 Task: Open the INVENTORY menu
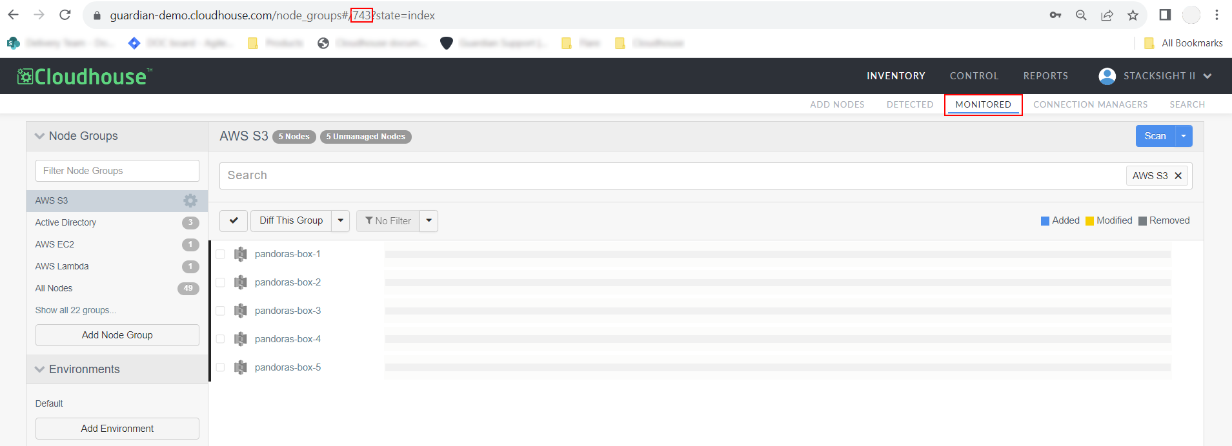point(896,76)
